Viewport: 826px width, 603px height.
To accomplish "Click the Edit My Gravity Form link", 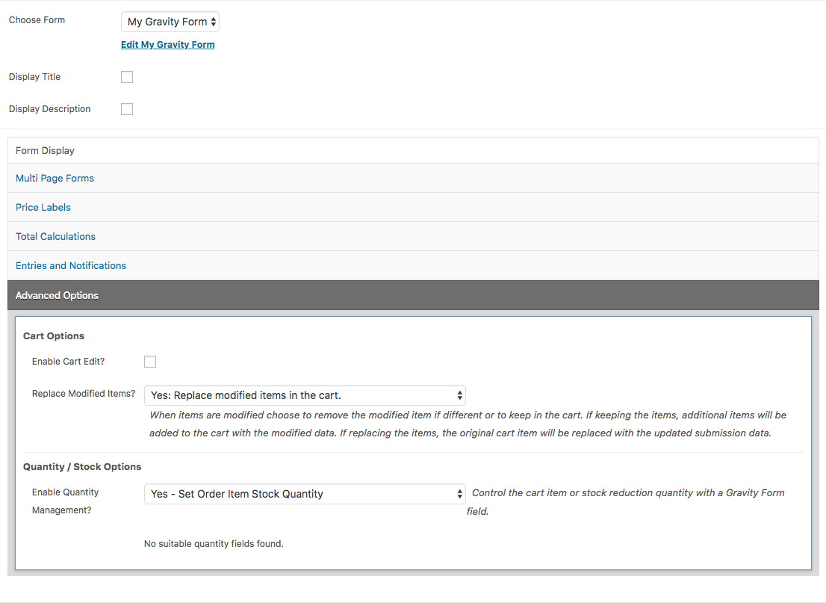I will click(167, 44).
